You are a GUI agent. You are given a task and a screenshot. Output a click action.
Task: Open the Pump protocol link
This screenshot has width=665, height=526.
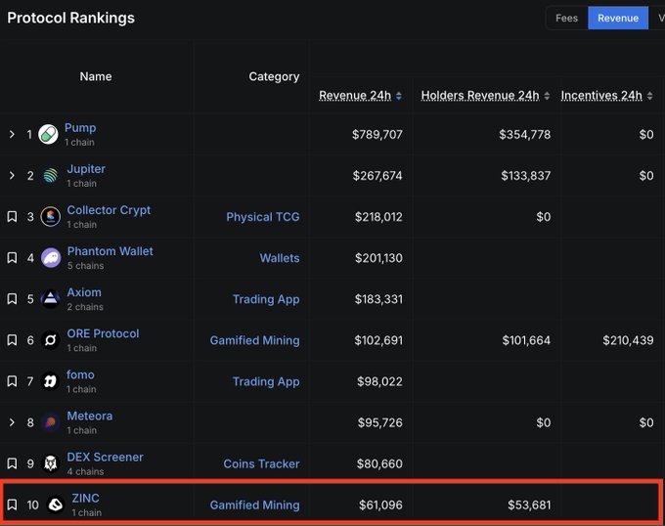(80, 127)
